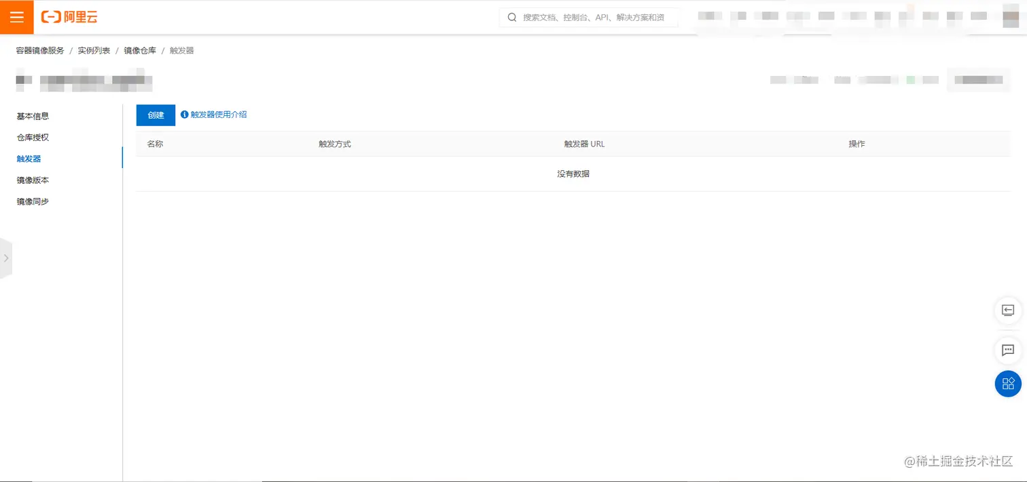This screenshot has width=1027, height=482.
Task: Expand the collapsed left-edge panel arrow
Action: [x=5, y=258]
